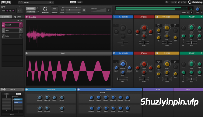
Task: Open the preset Kick 072 dropdown
Action: [48, 2]
